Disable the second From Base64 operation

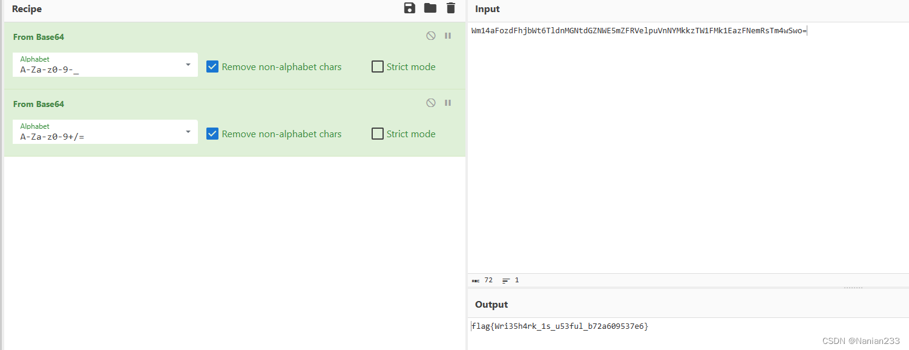(x=431, y=103)
